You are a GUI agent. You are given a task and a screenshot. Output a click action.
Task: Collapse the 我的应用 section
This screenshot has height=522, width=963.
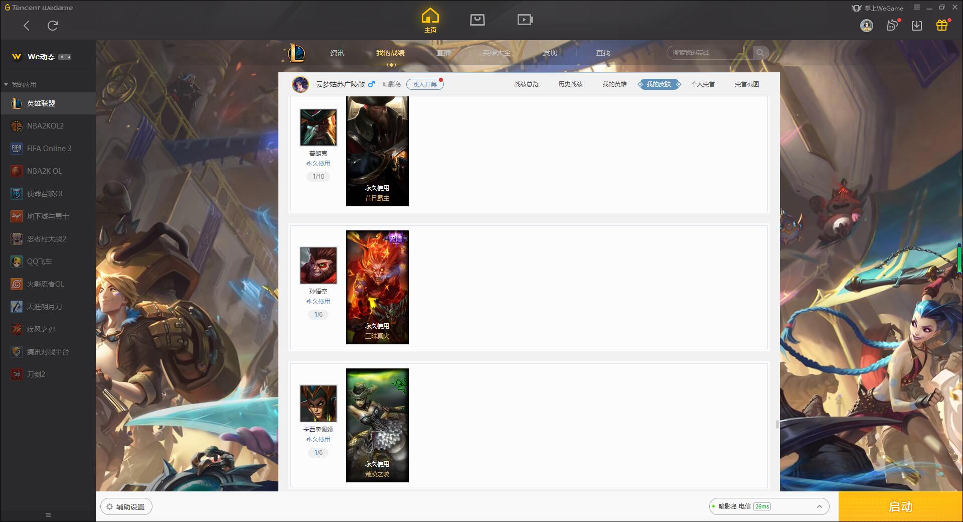(6, 84)
